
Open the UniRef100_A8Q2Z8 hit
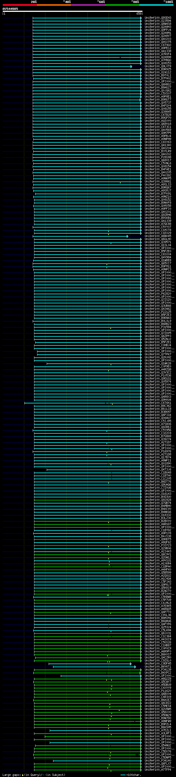coord(158,679)
